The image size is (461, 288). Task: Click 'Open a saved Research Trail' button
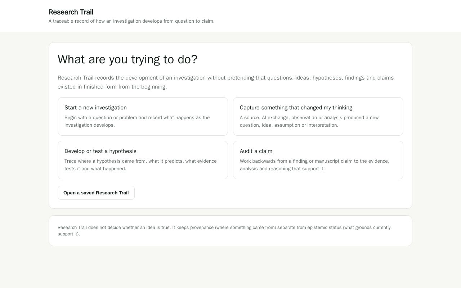(x=96, y=193)
